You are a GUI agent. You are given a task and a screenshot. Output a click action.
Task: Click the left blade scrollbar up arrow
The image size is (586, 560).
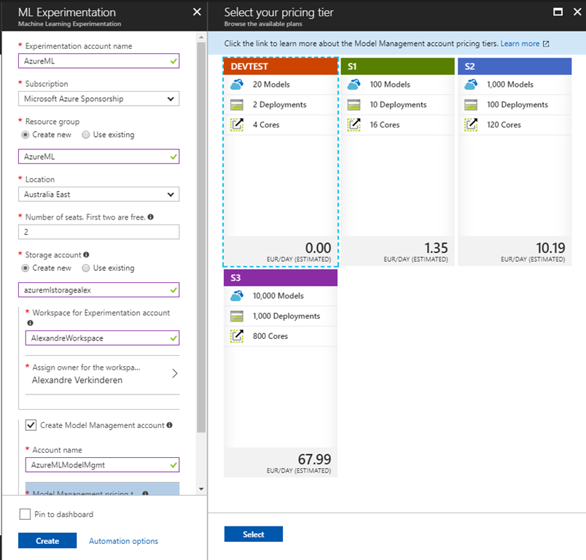click(x=201, y=37)
